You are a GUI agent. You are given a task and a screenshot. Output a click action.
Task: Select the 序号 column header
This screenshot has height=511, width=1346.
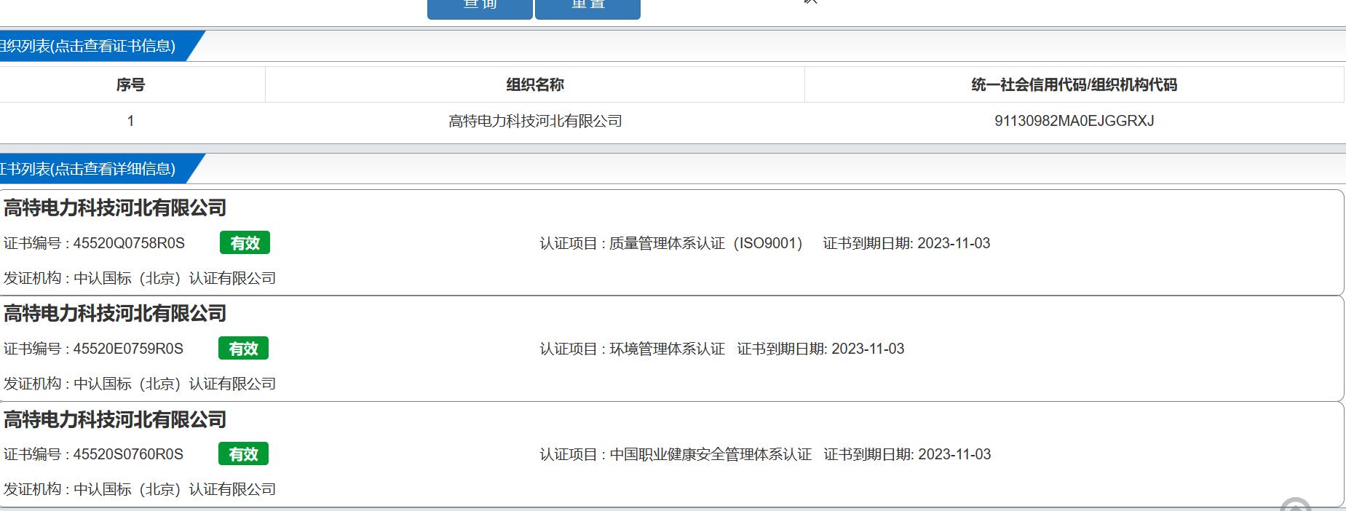pyautogui.click(x=131, y=84)
